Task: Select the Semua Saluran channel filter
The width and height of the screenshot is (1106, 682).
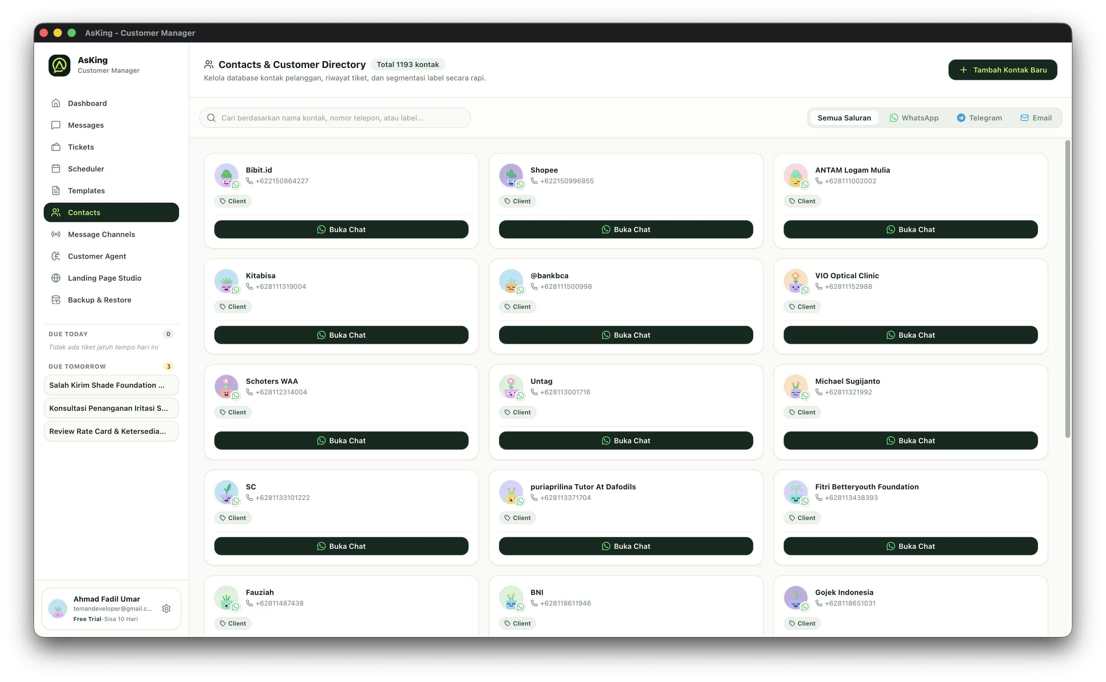Action: pos(844,118)
